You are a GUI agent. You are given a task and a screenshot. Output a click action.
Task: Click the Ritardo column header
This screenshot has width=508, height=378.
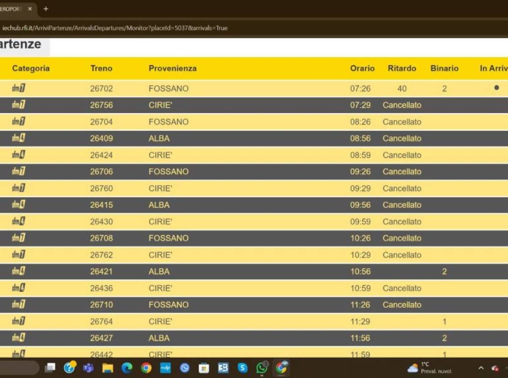click(x=402, y=68)
